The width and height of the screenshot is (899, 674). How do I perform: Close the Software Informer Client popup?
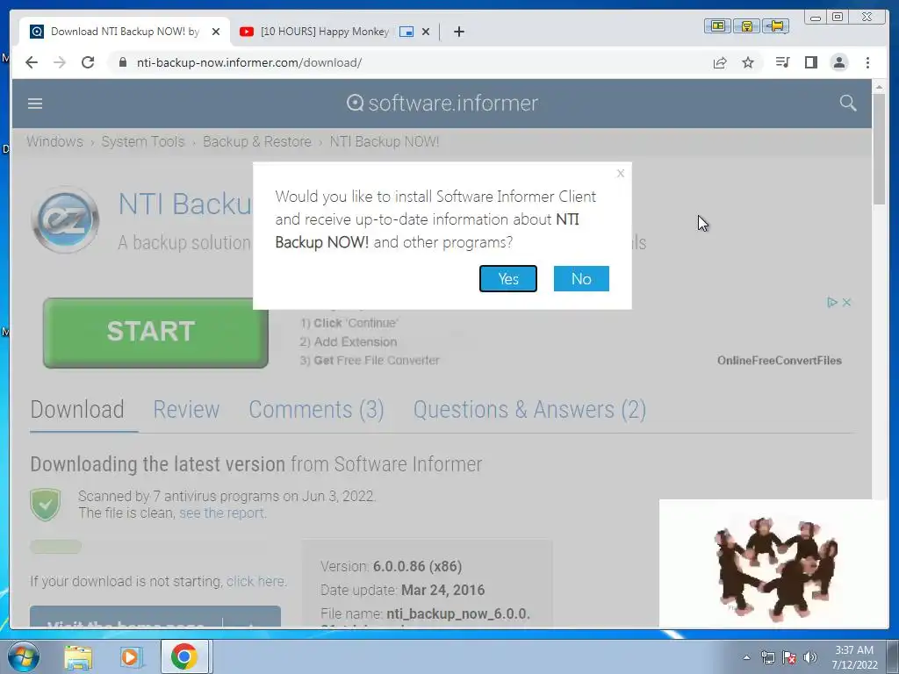point(621,173)
